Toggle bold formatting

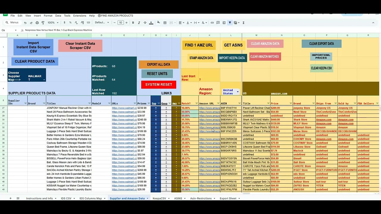coord(133,23)
